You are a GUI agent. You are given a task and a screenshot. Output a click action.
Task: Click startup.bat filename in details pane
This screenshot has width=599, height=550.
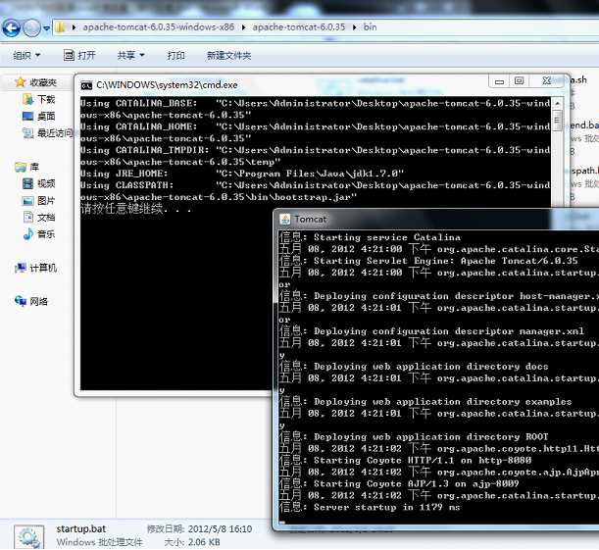point(81,529)
